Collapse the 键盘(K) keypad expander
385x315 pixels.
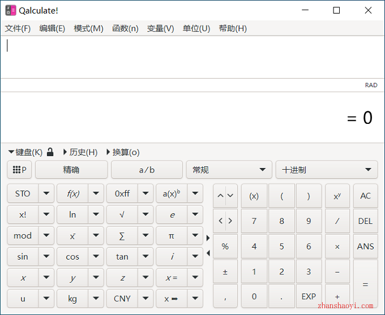pos(25,152)
